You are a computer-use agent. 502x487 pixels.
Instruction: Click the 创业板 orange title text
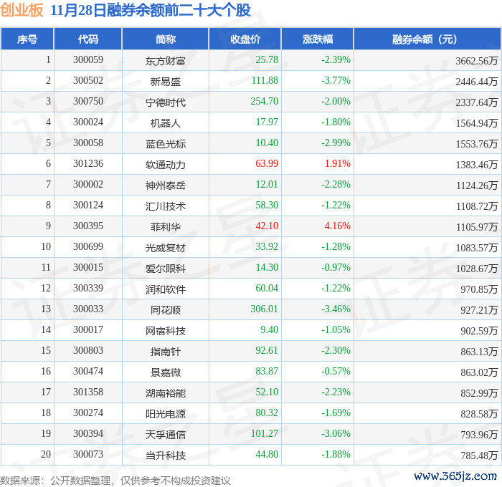[22, 10]
